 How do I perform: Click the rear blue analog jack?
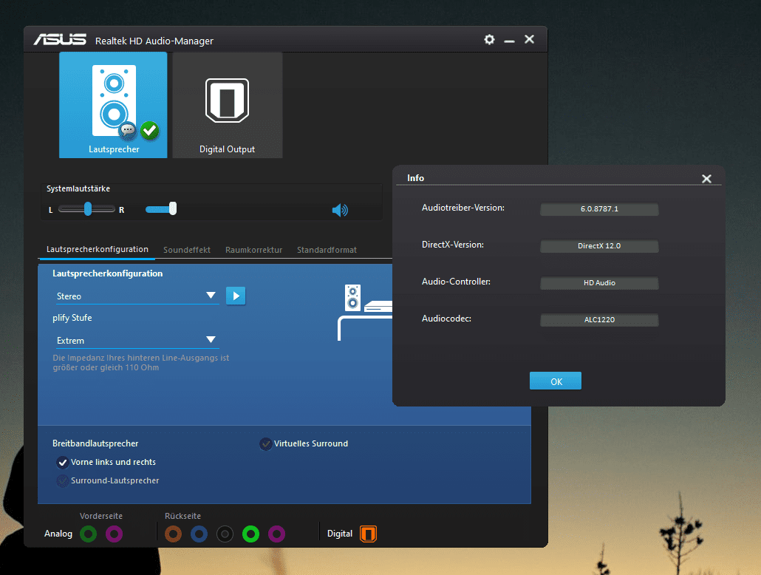[x=199, y=534]
